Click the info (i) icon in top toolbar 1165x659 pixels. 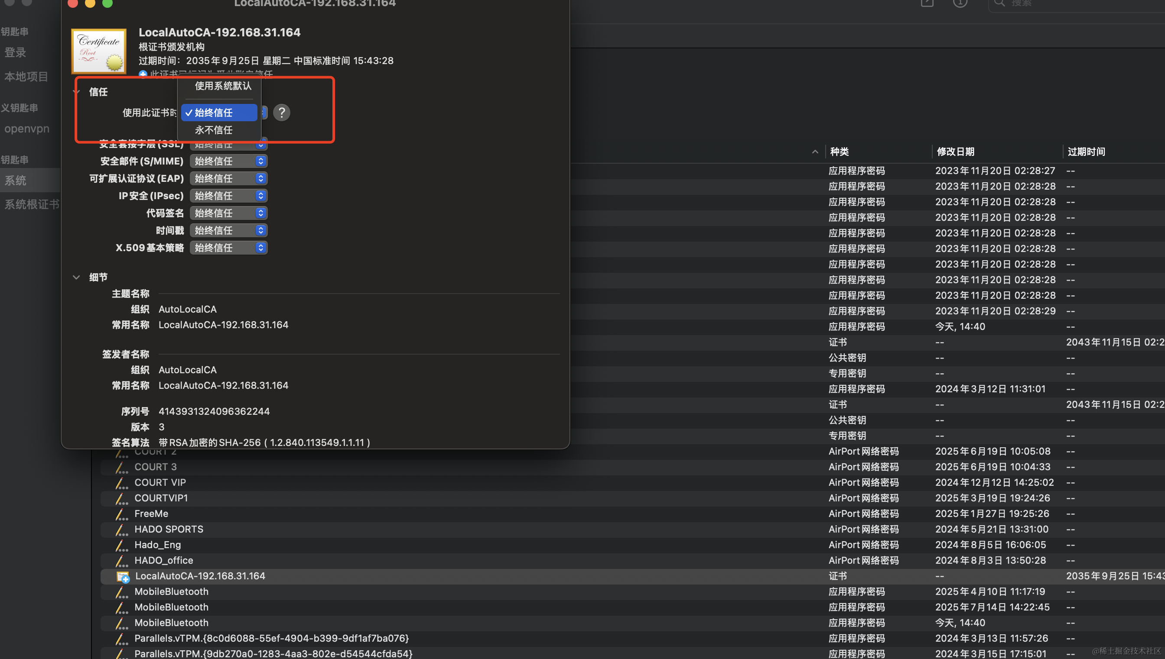[x=960, y=3]
